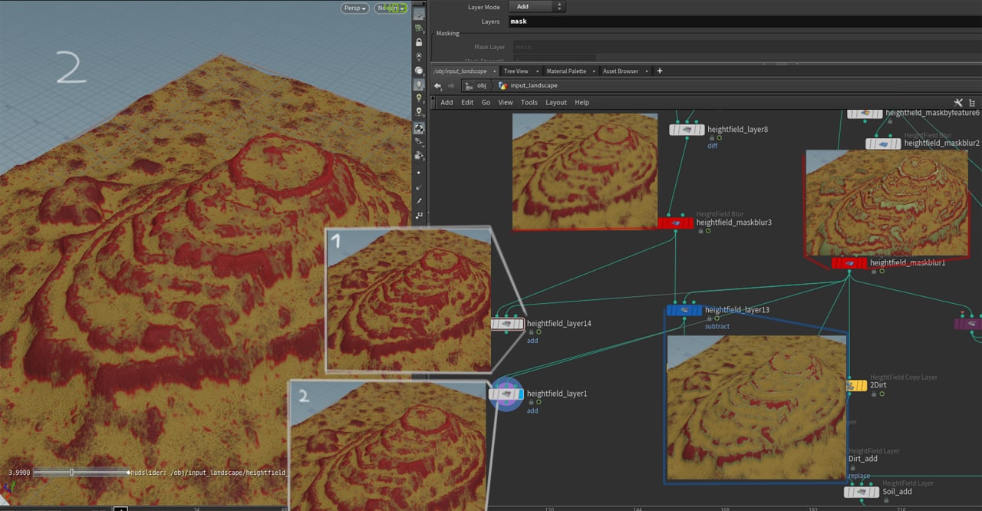Select the heightfield_layer8 node

(687, 130)
